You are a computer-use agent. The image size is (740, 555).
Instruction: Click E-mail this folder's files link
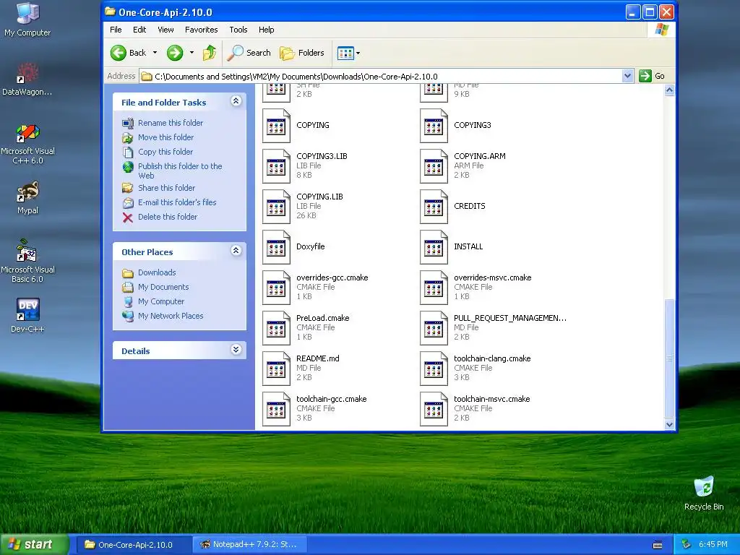[x=177, y=202]
